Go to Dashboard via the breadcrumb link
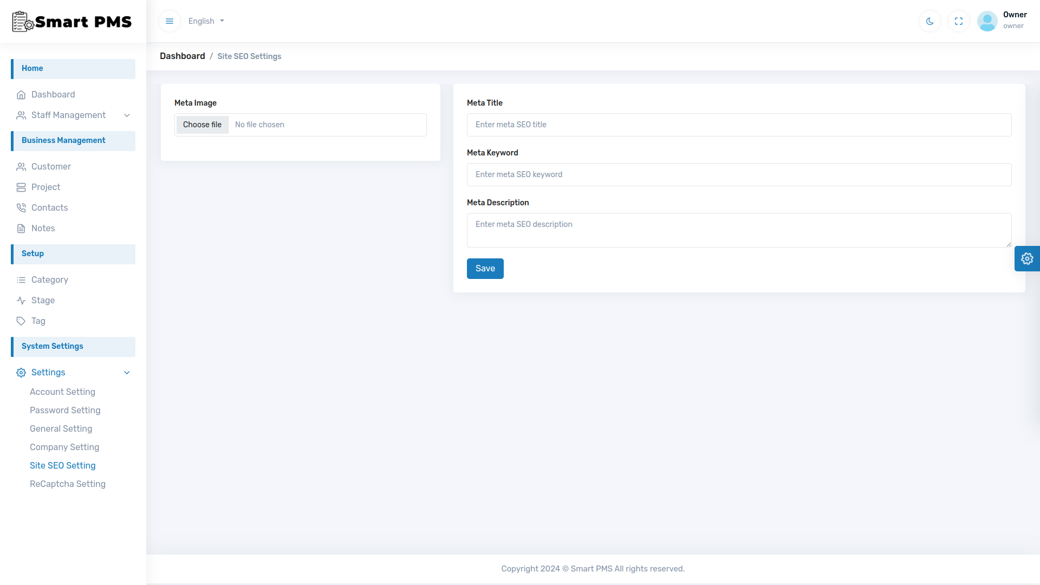The width and height of the screenshot is (1040, 585). tap(182, 56)
